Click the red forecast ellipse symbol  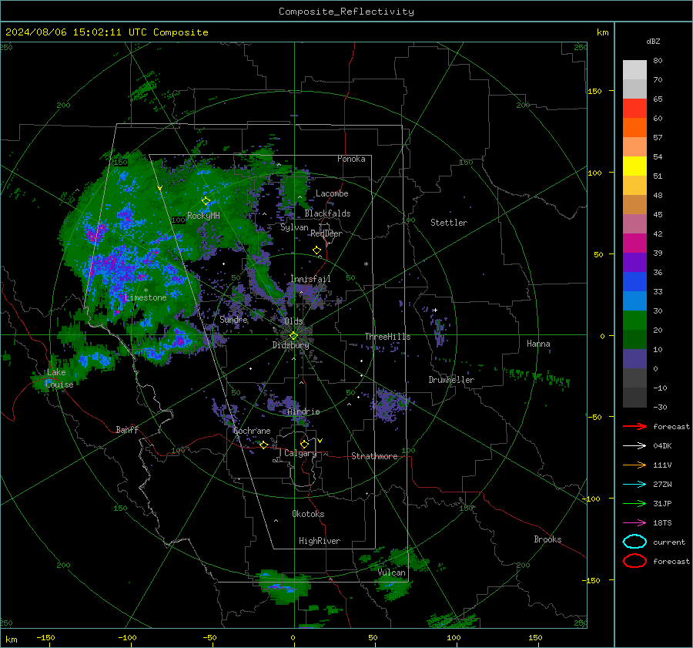[634, 561]
